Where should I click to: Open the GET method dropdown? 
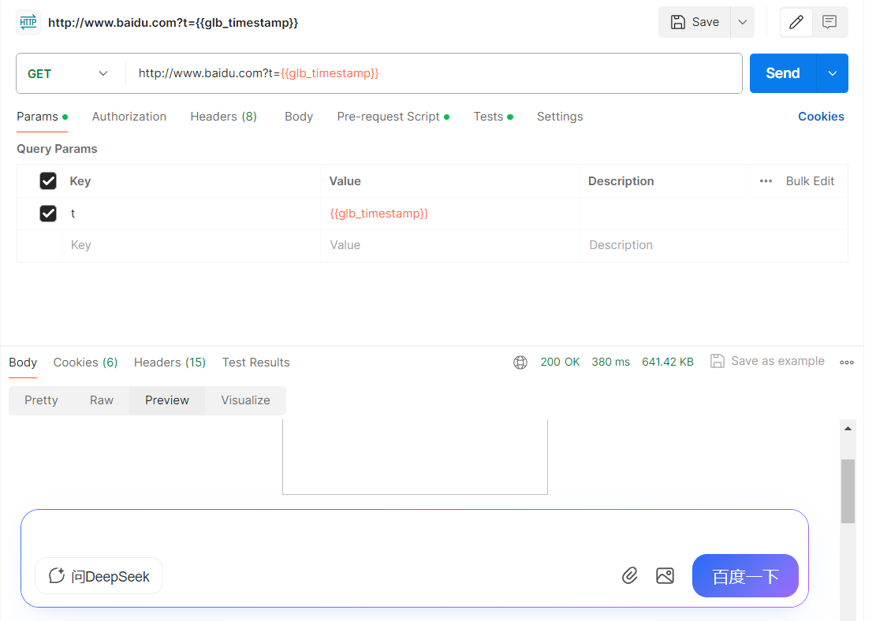tap(68, 74)
